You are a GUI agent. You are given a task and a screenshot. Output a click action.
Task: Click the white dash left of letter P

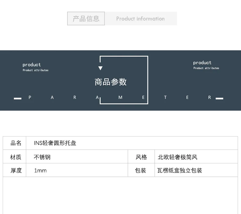pyautogui.click(x=17, y=99)
